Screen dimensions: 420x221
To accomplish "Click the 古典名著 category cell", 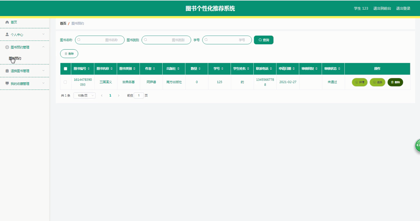I will coord(128,82).
